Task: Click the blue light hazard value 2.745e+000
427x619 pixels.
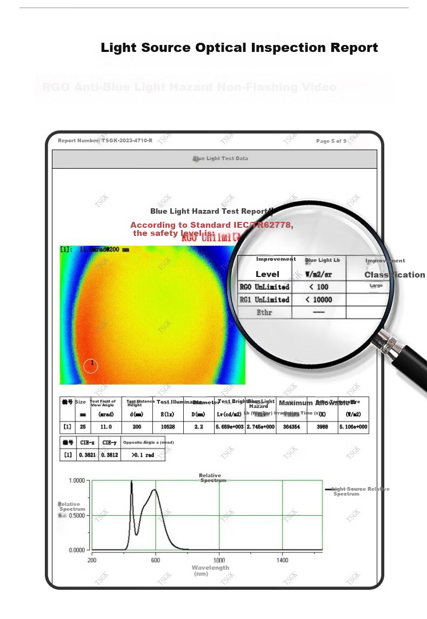Action: (x=261, y=427)
